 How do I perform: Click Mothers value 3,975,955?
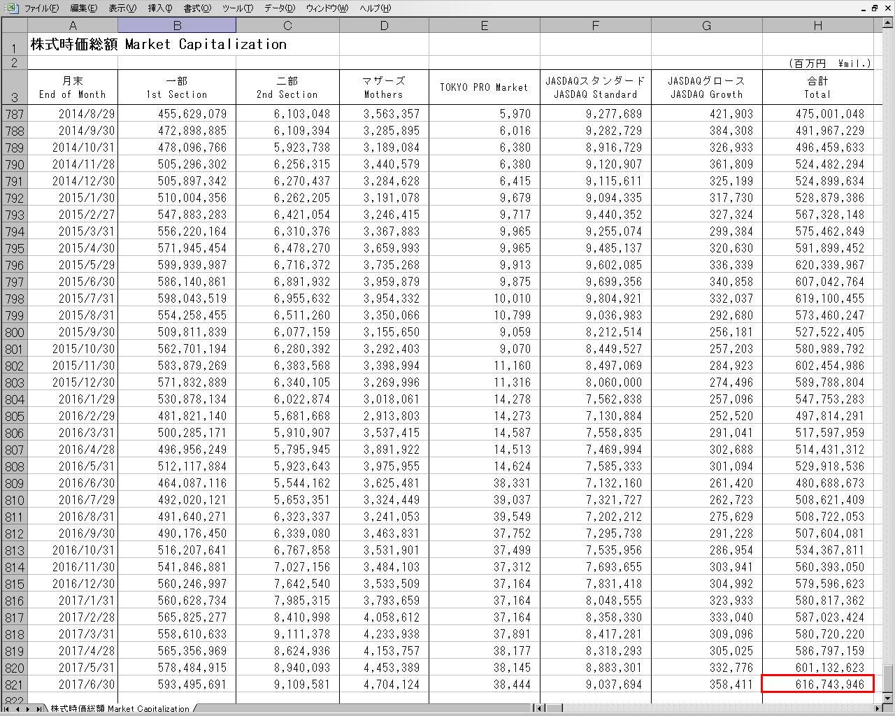(385, 466)
